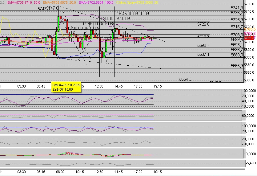Click the 5747,8 high price label
The width and height of the screenshot is (257, 176).
coord(52,8)
